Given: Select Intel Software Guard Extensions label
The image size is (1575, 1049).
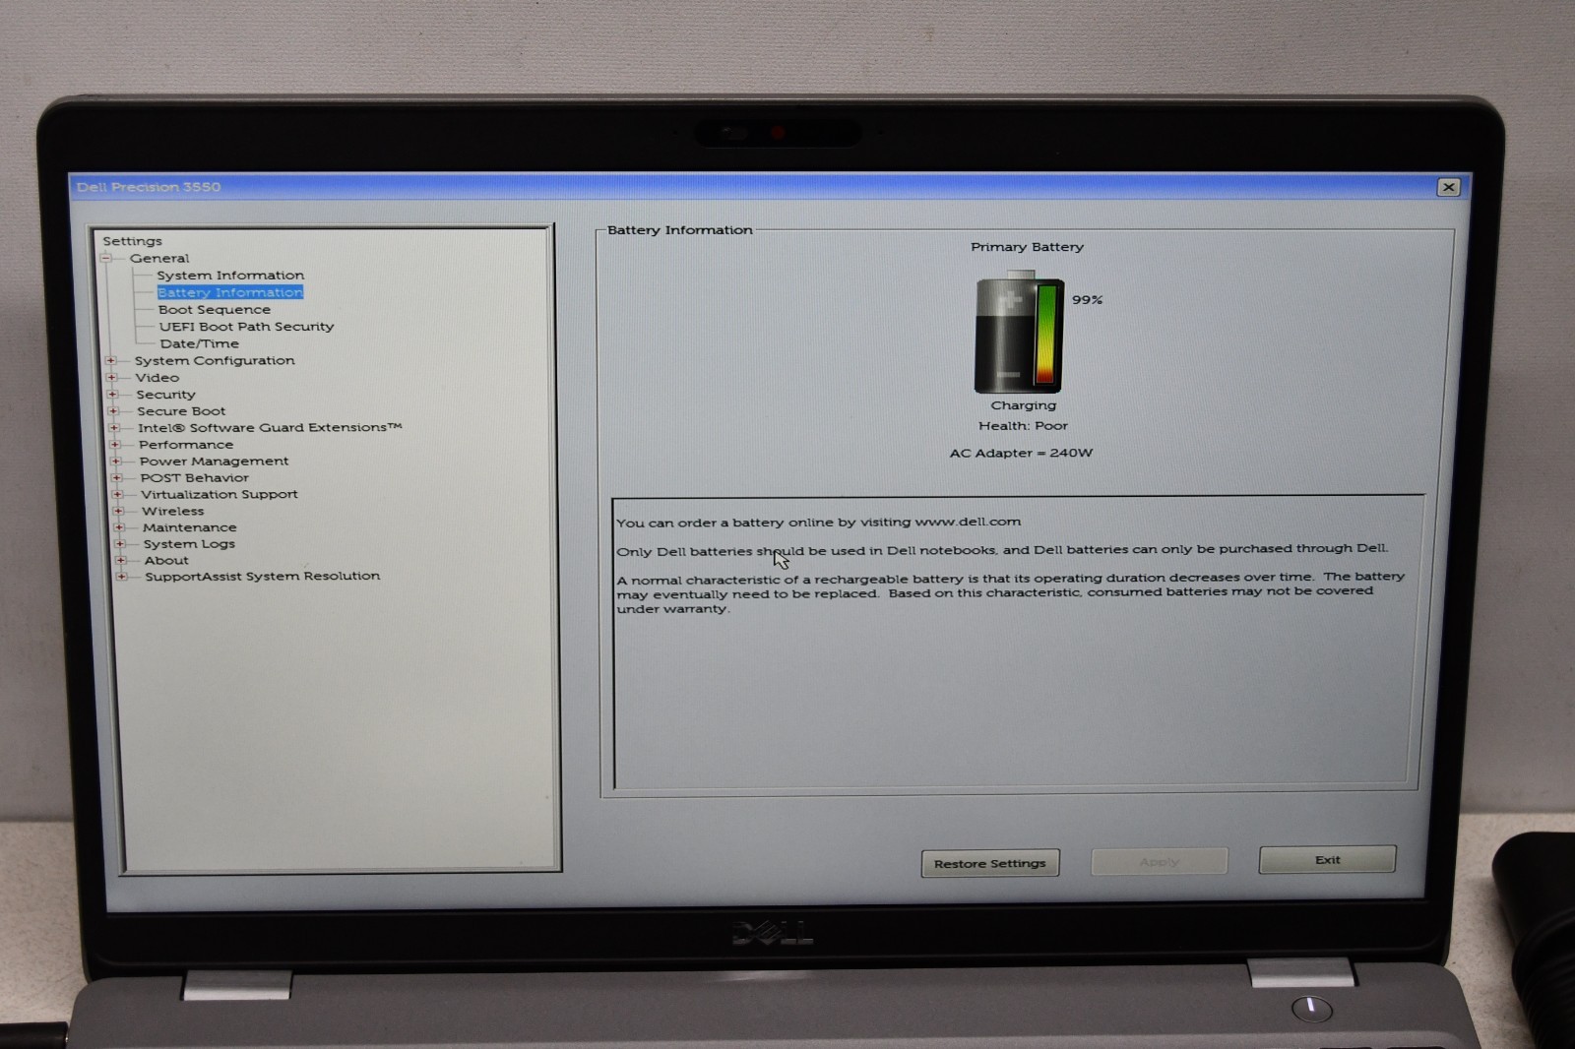Looking at the screenshot, I should pos(270,427).
